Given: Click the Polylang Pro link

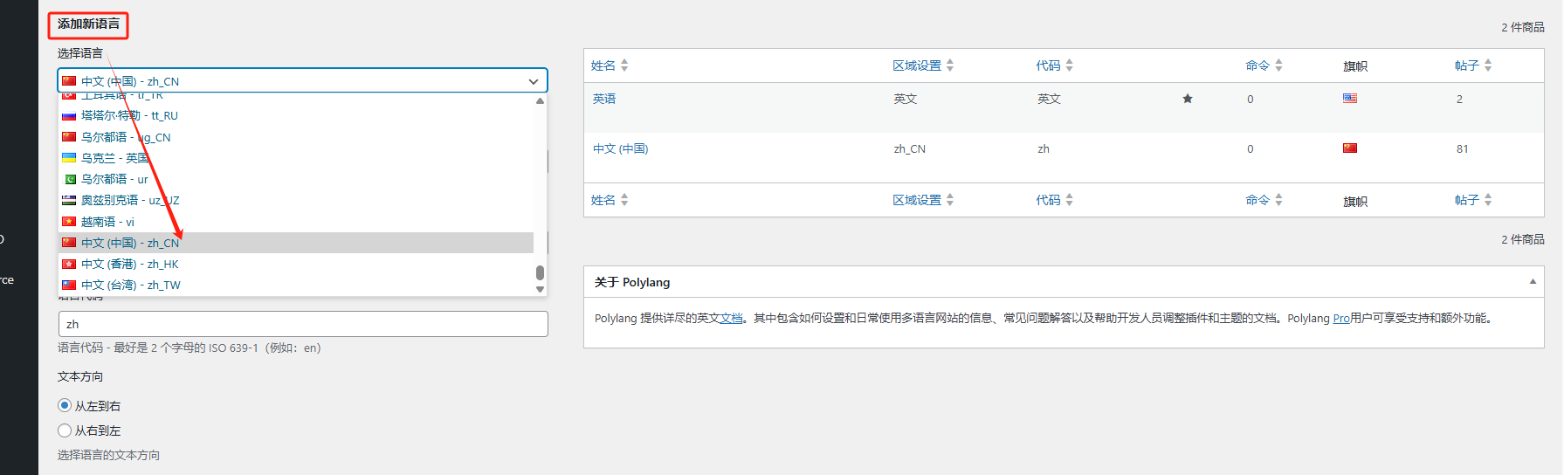Looking at the screenshot, I should (1340, 319).
